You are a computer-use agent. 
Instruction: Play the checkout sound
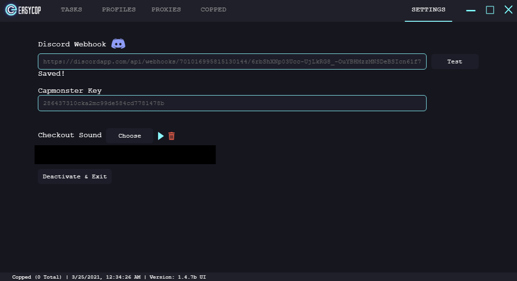pos(160,136)
